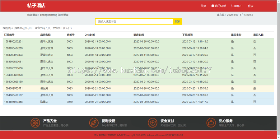This screenshot has height=139, width=280.
Task: Click the 订单编号 column header
Action: coord(9,35)
